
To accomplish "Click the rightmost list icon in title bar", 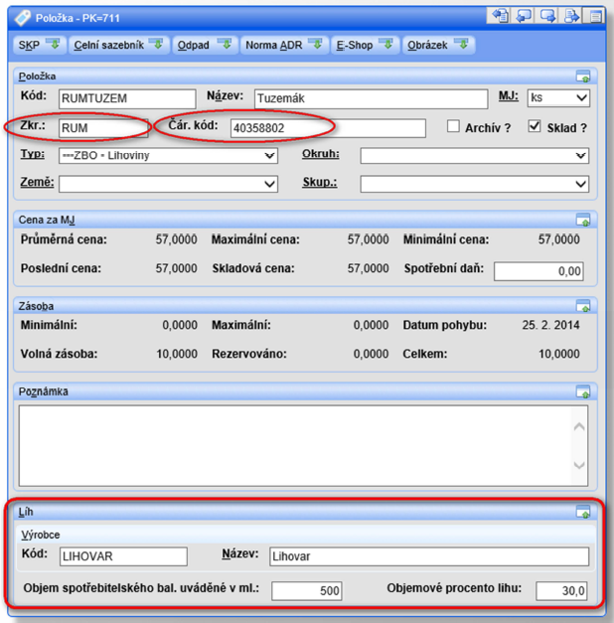I will pyautogui.click(x=594, y=15).
